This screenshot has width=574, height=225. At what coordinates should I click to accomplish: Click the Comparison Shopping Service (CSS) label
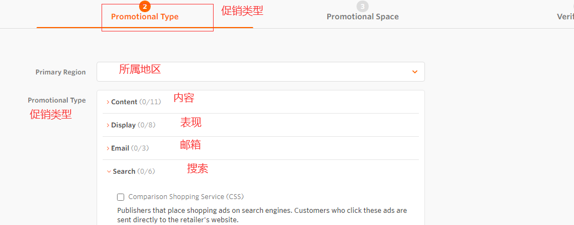186,197
